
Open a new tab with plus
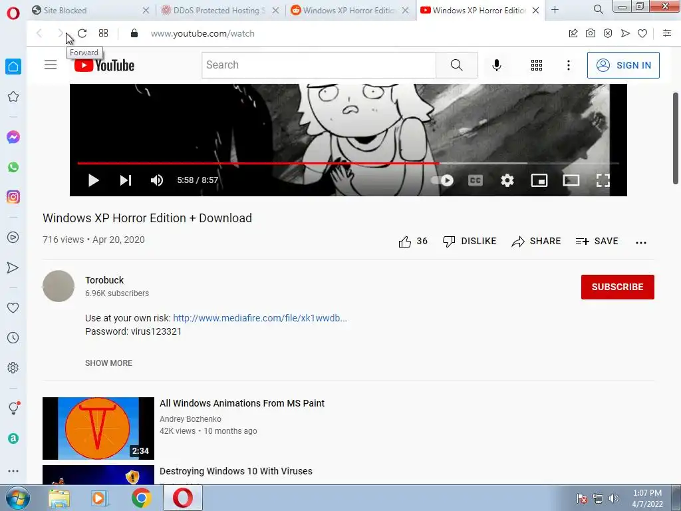(x=555, y=9)
